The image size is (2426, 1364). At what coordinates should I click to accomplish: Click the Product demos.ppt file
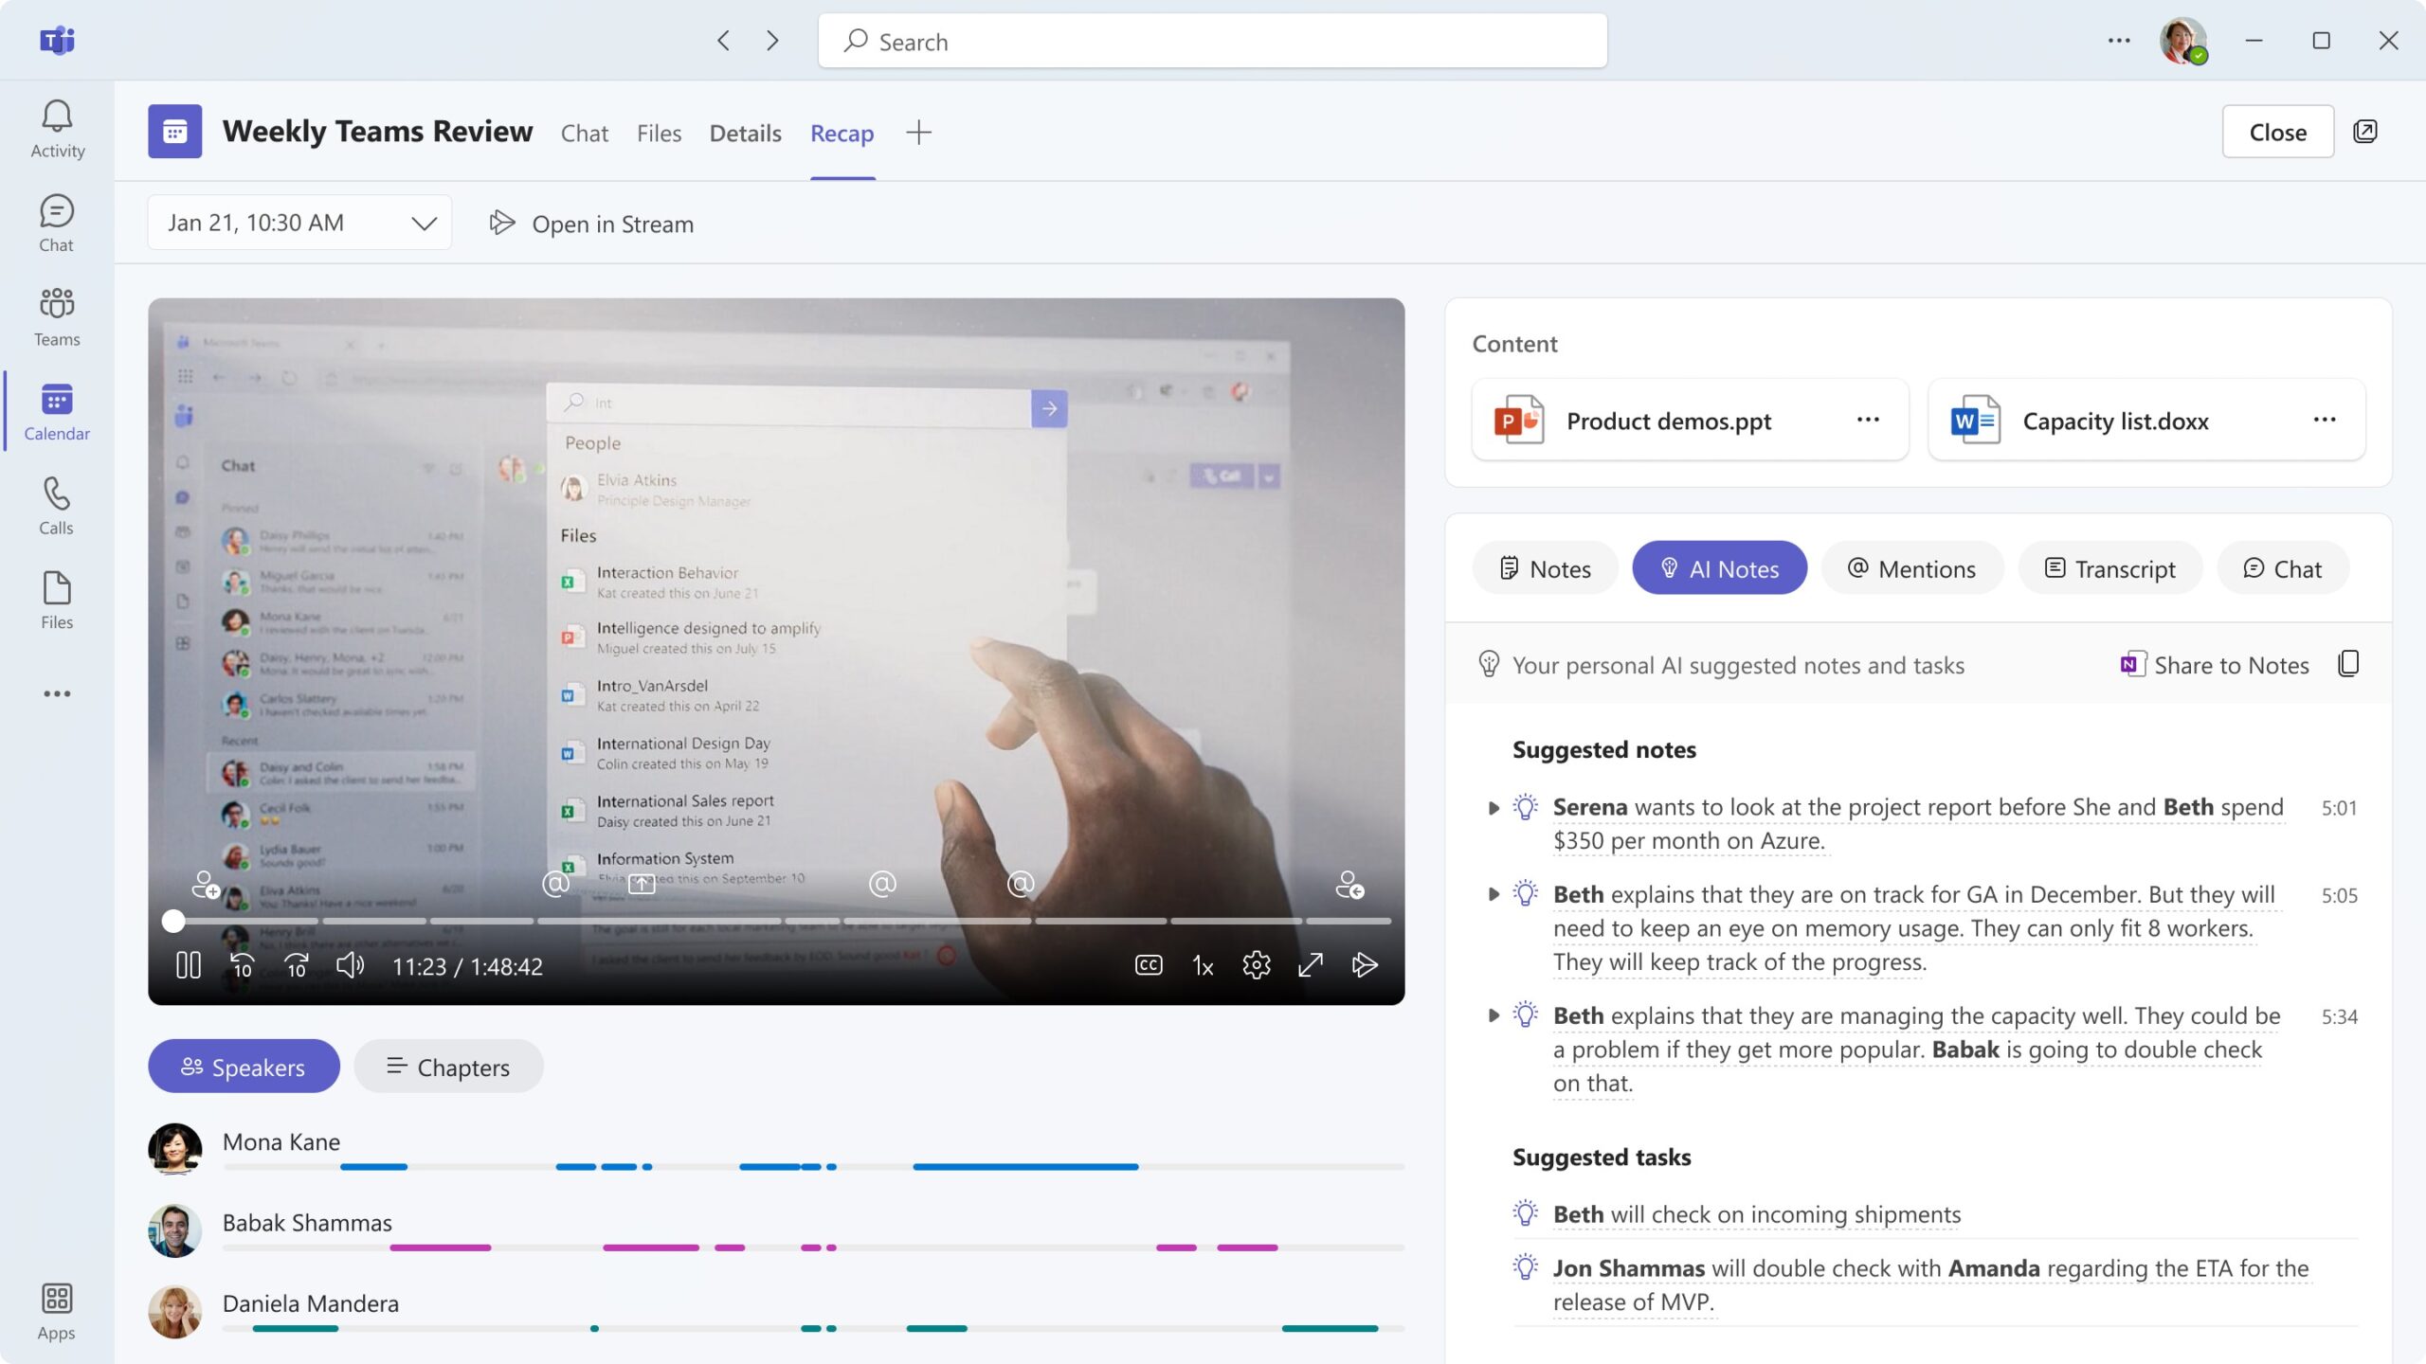(1668, 422)
